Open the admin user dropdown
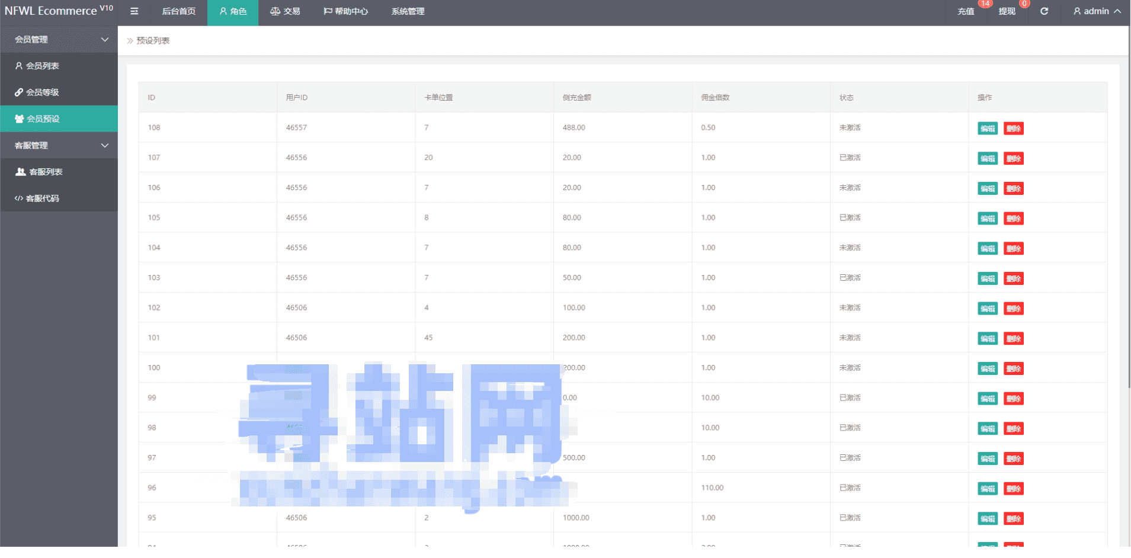The image size is (1131, 558). pyautogui.click(x=1097, y=11)
